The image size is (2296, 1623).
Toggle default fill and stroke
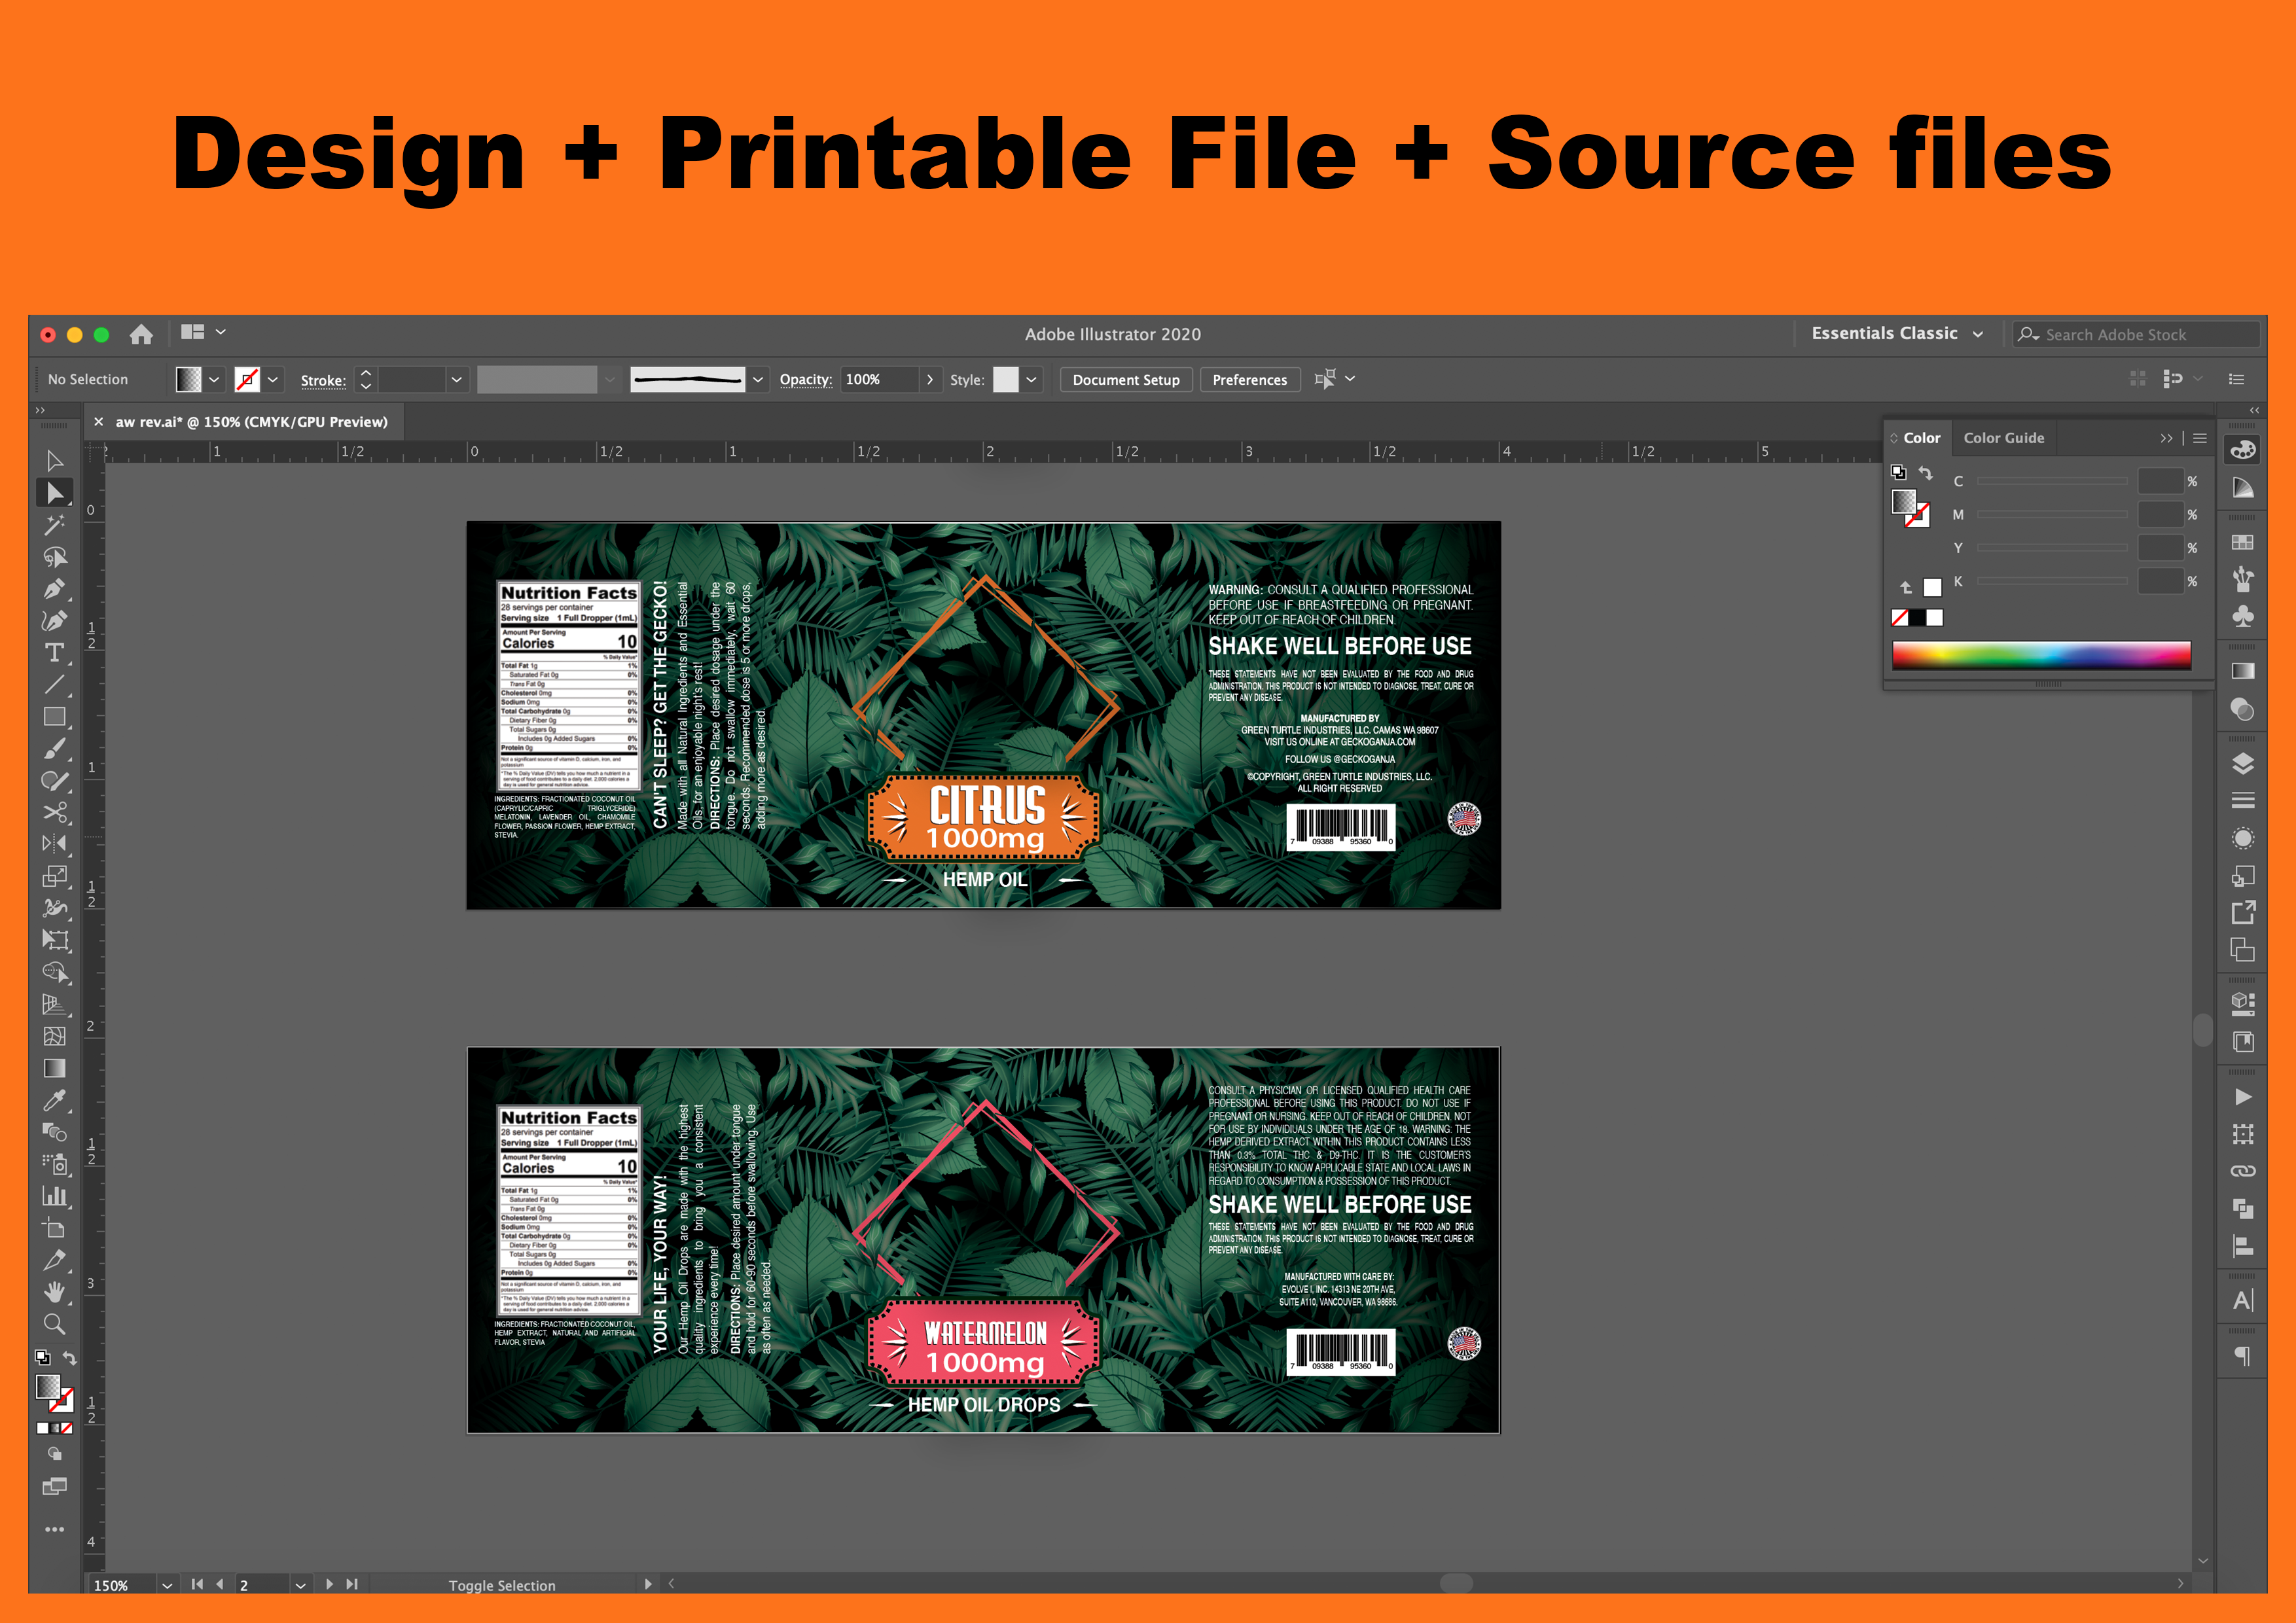(42, 1358)
